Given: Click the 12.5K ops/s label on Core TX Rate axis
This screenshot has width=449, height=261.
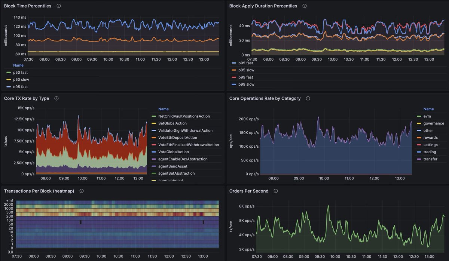Looking at the screenshot, I should pos(24,119).
